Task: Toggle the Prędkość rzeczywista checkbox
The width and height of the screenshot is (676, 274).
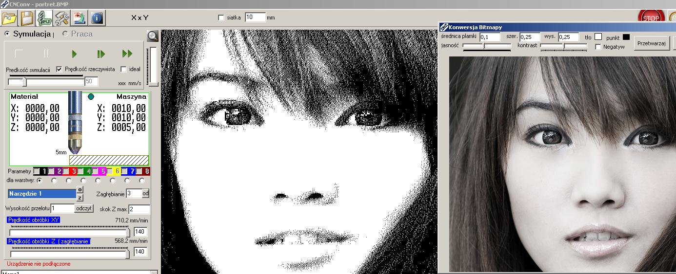Action: [x=60, y=69]
